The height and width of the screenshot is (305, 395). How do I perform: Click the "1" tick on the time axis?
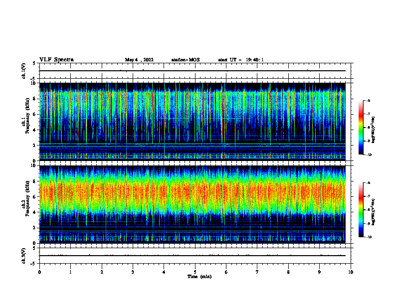[70, 272]
